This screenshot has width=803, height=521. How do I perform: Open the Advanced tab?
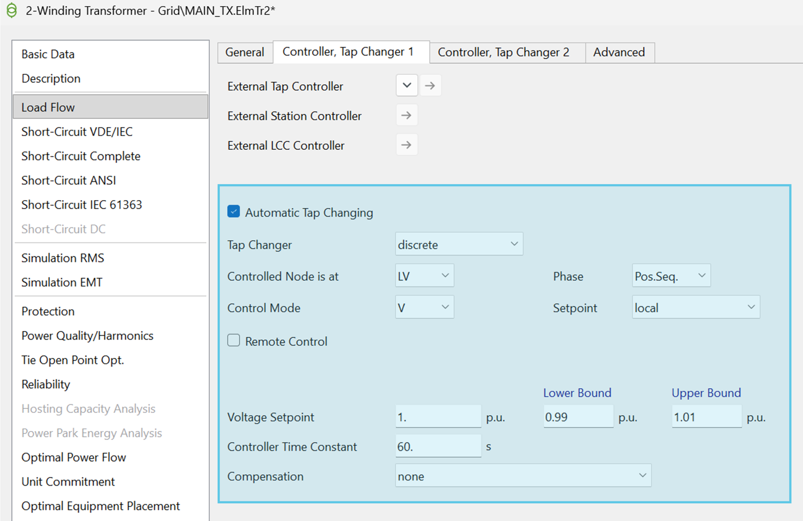(x=619, y=52)
